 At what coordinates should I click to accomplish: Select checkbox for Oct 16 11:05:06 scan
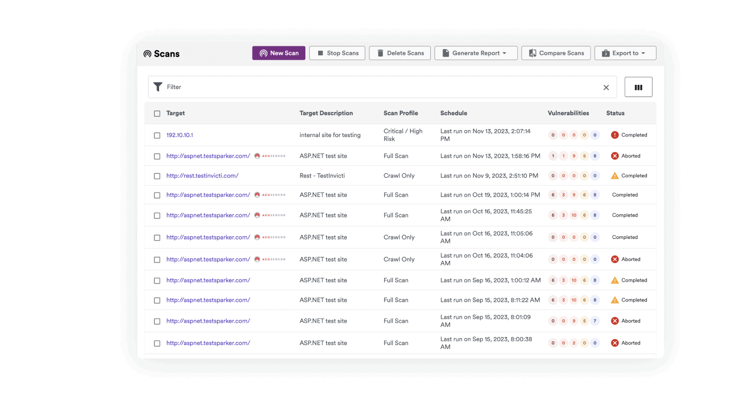(x=157, y=237)
